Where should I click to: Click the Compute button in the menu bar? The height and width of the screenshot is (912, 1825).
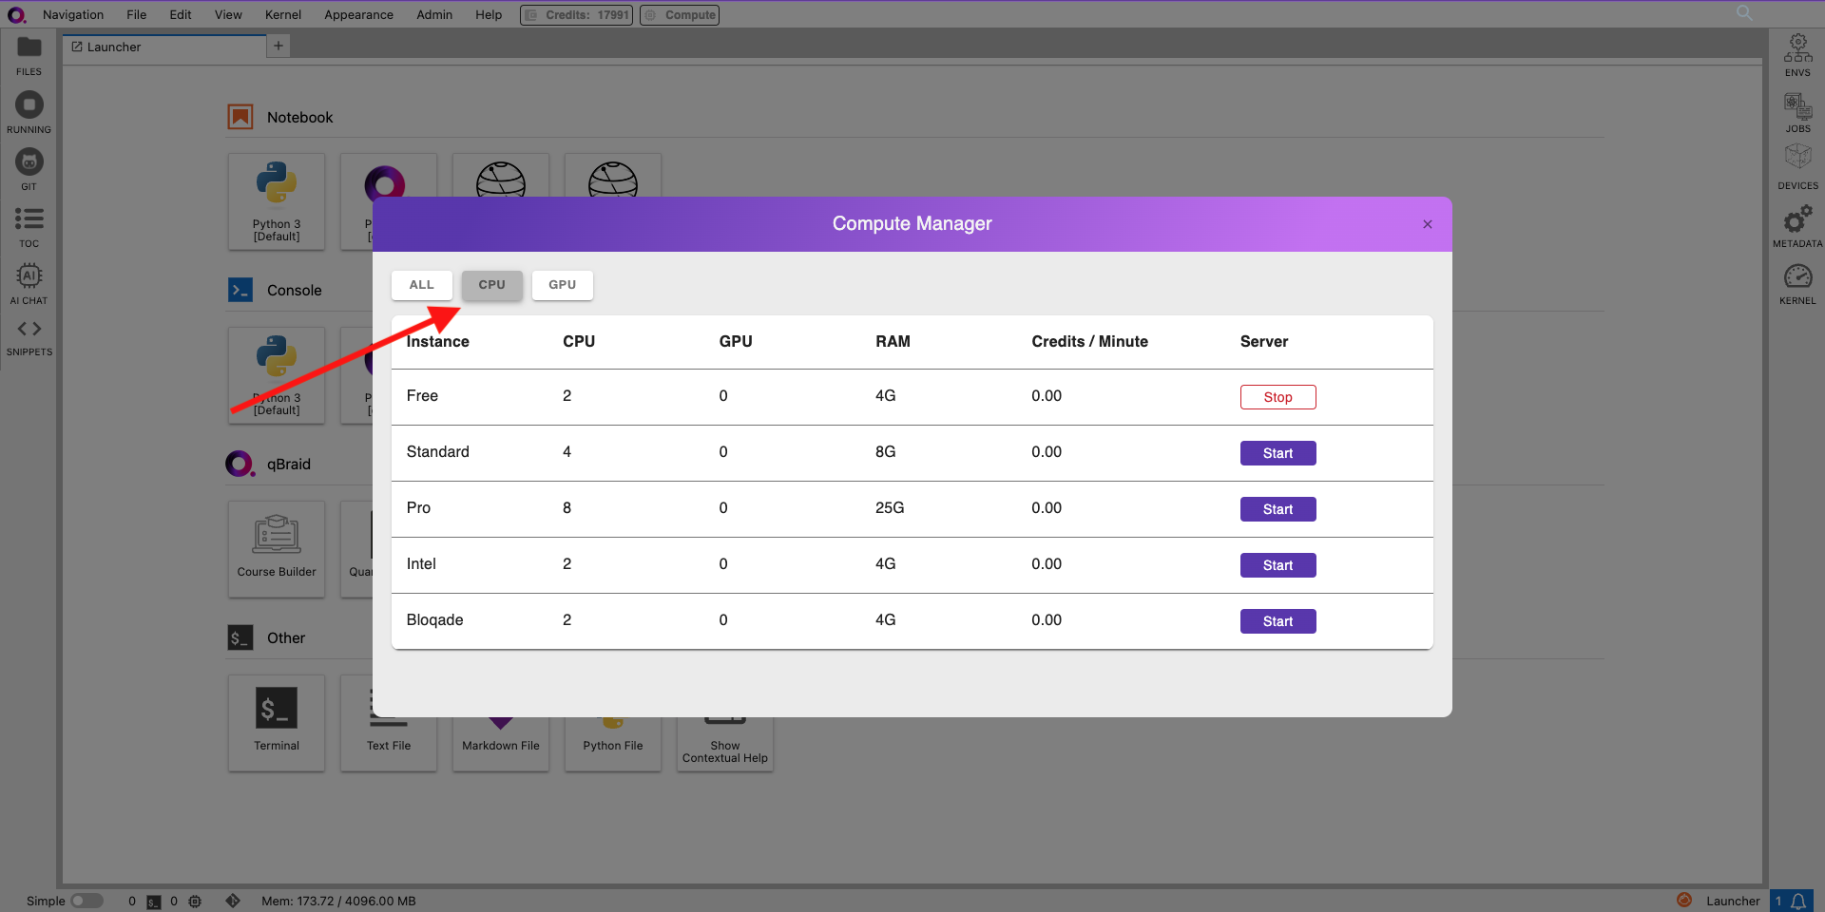pyautogui.click(x=680, y=15)
